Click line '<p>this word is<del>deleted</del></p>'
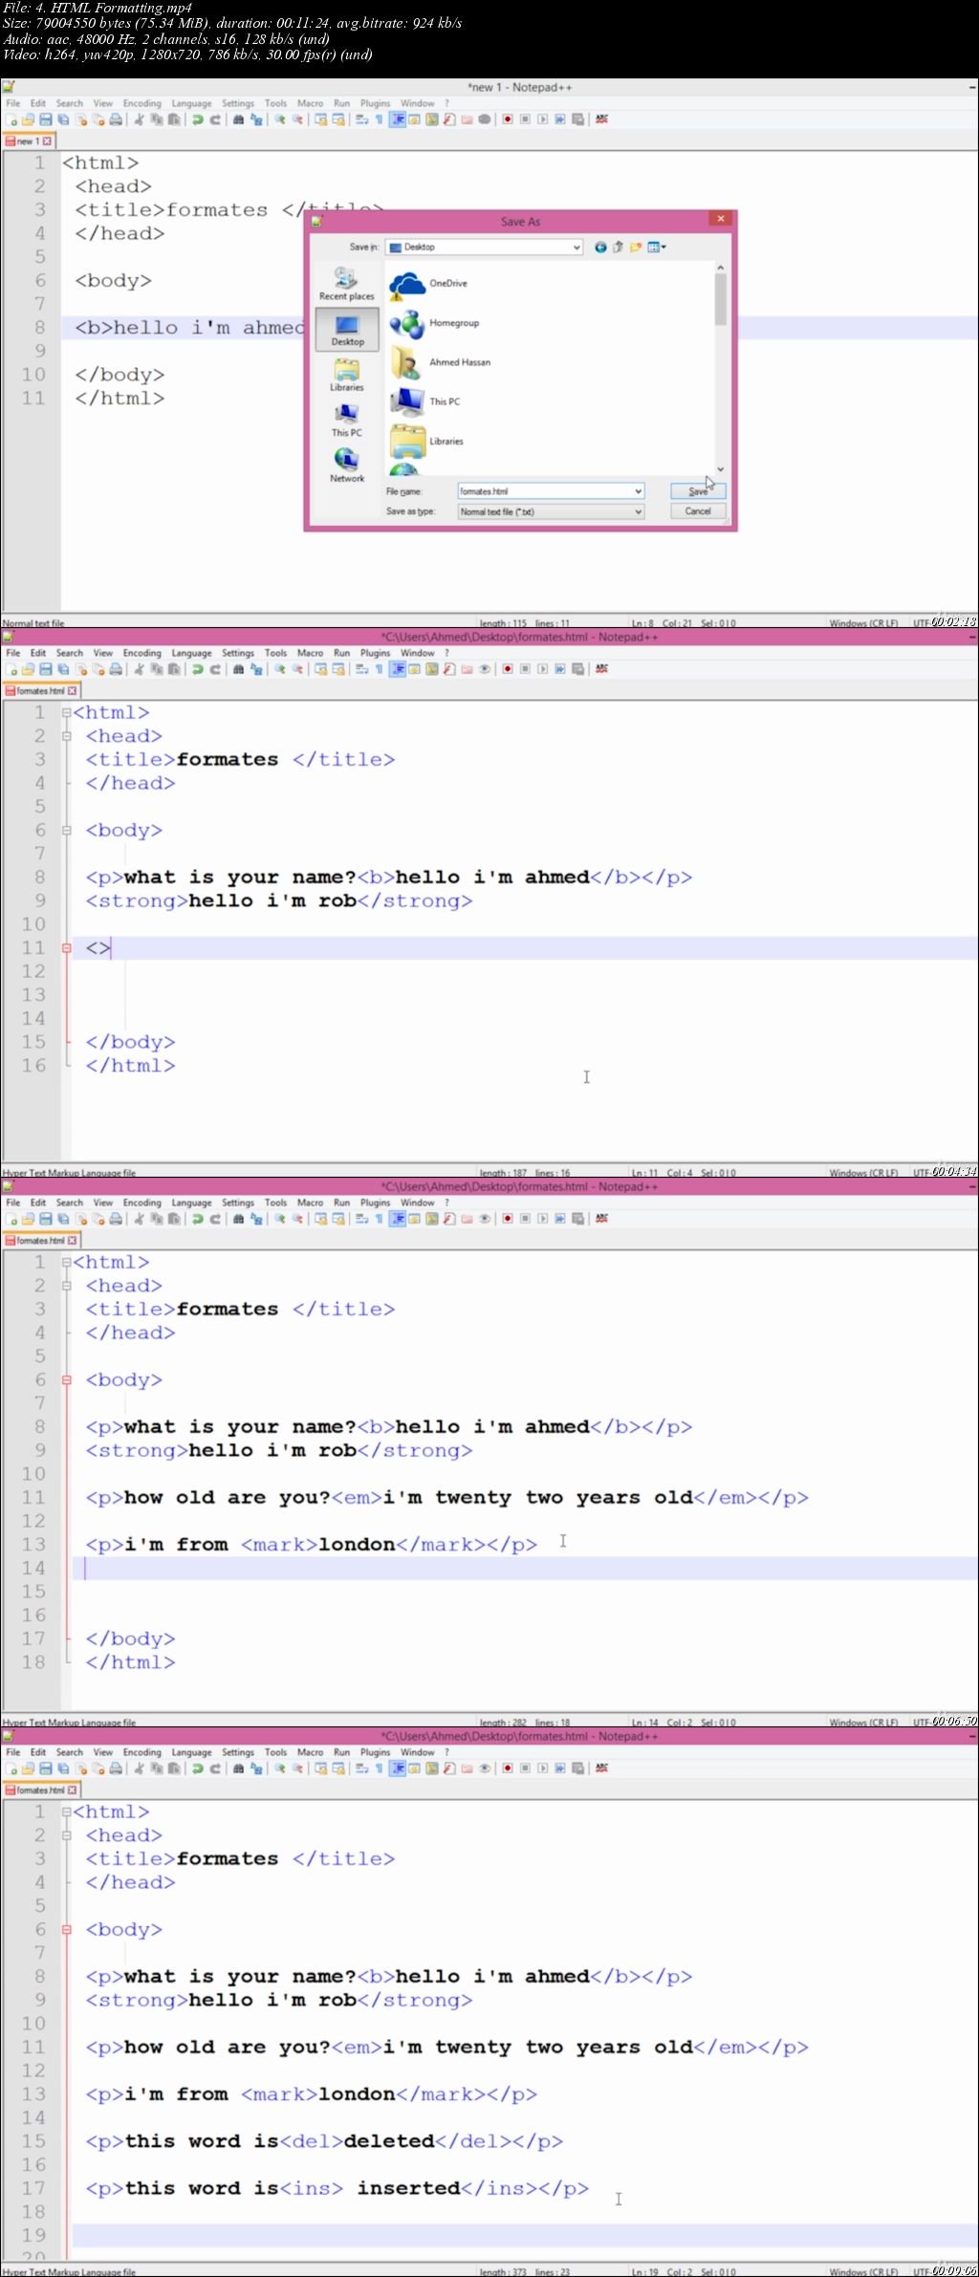Viewport: 979px width, 2277px height. pyautogui.click(x=324, y=2142)
